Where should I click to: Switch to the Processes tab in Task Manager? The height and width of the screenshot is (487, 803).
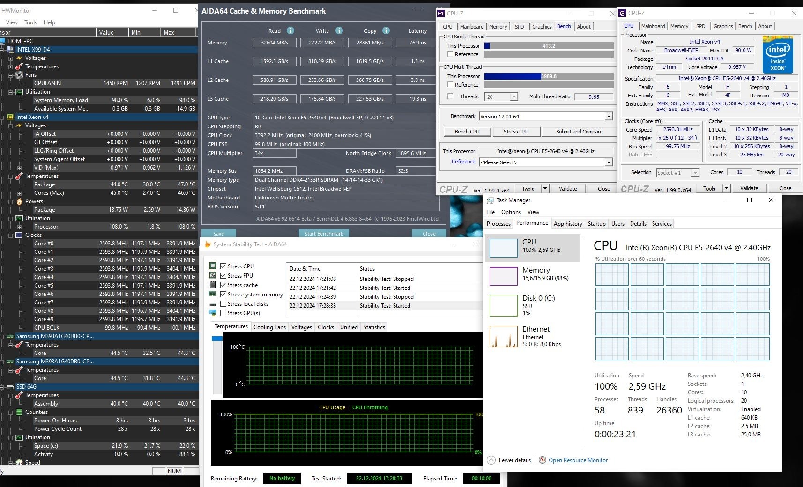click(x=498, y=224)
